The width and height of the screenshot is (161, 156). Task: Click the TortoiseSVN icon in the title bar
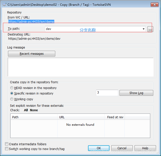coord(4,4)
